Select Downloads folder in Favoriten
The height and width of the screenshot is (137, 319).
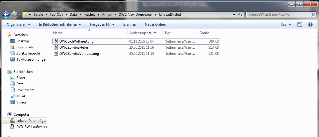click(25, 47)
